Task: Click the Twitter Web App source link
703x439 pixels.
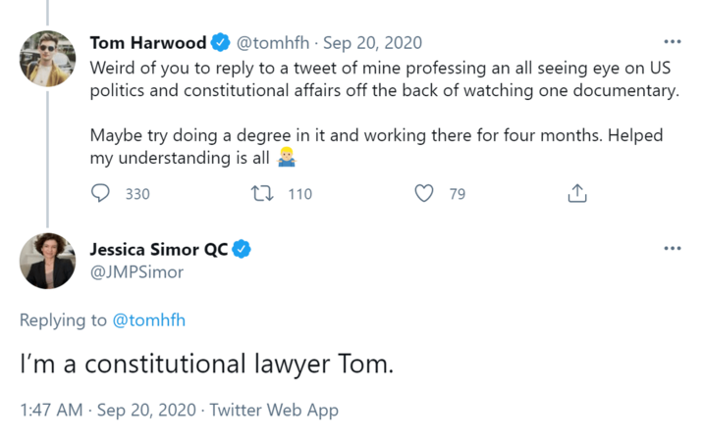Action: tap(274, 410)
